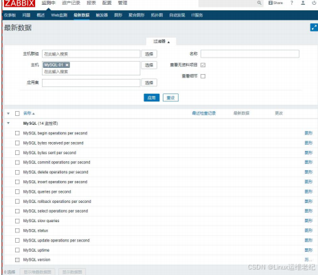Check MySQL queries per second
The image size is (318, 275).
click(17, 191)
